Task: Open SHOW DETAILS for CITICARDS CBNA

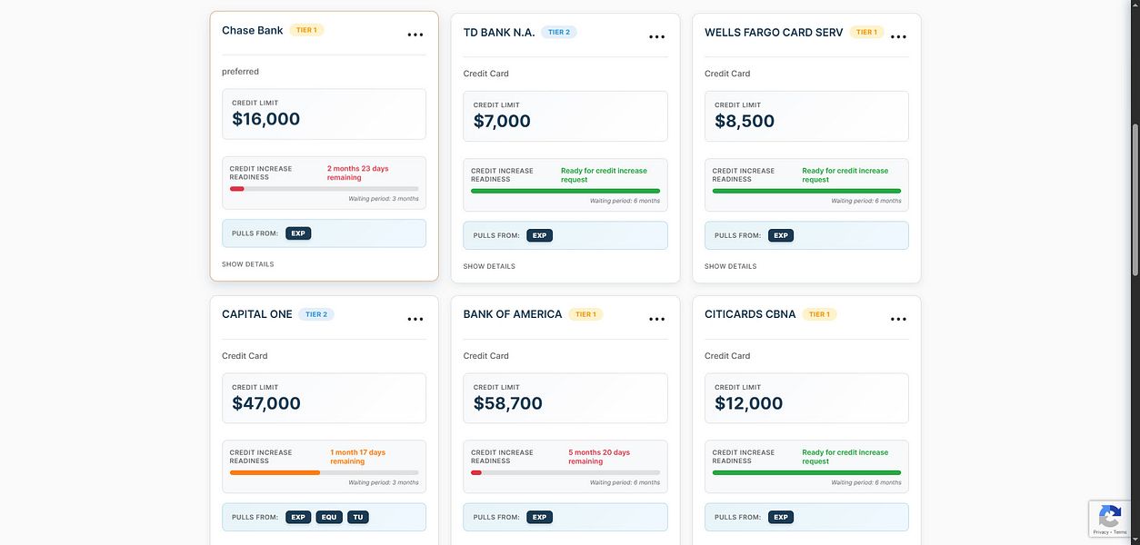Action: click(729, 543)
